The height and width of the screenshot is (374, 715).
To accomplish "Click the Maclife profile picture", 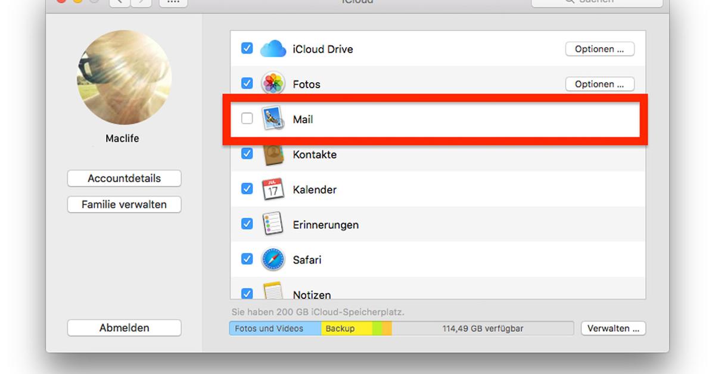I will [124, 77].
